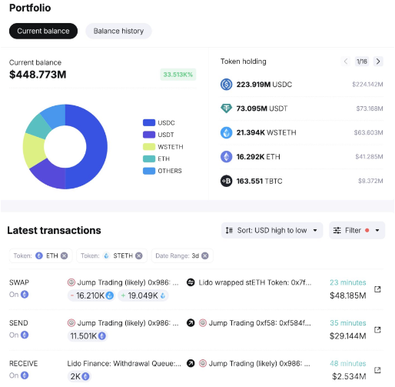Open external link for the SWAP transaction
395x387 pixels.
tap(377, 289)
